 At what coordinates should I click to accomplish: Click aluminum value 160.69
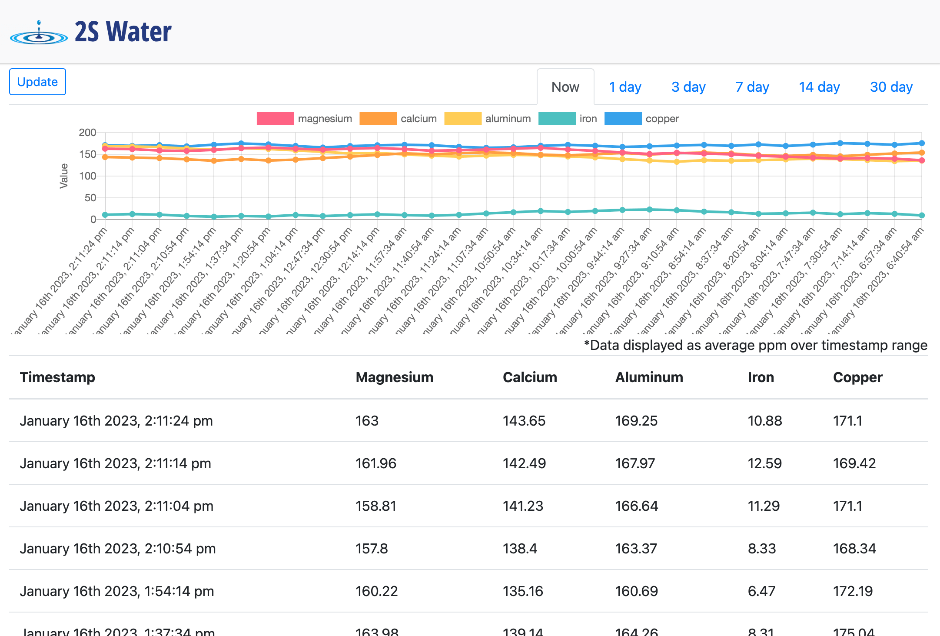[637, 591]
